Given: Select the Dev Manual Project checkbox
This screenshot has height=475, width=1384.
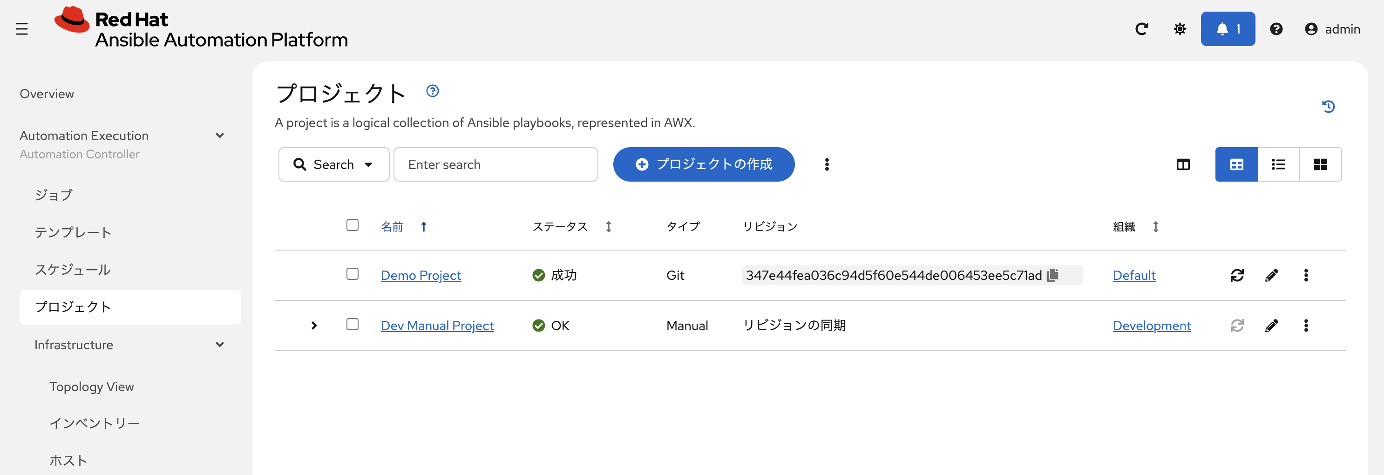Looking at the screenshot, I should tap(353, 325).
